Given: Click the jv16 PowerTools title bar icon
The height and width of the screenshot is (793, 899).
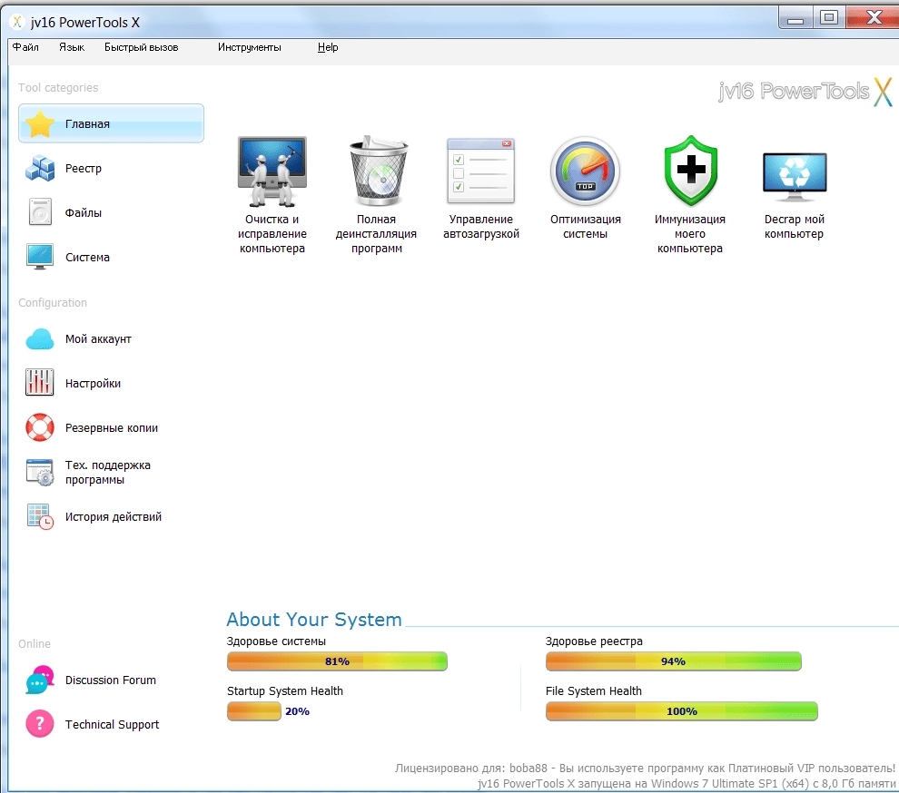Looking at the screenshot, I should pos(18,22).
